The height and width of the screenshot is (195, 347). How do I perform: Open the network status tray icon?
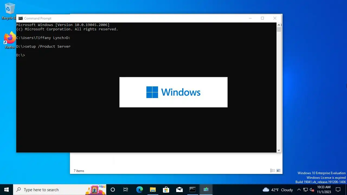pyautogui.click(x=306, y=190)
